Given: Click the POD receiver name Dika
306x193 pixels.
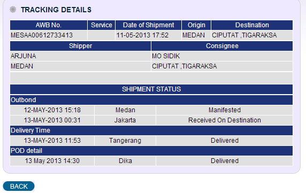Looking at the screenshot, I should click(125, 161).
